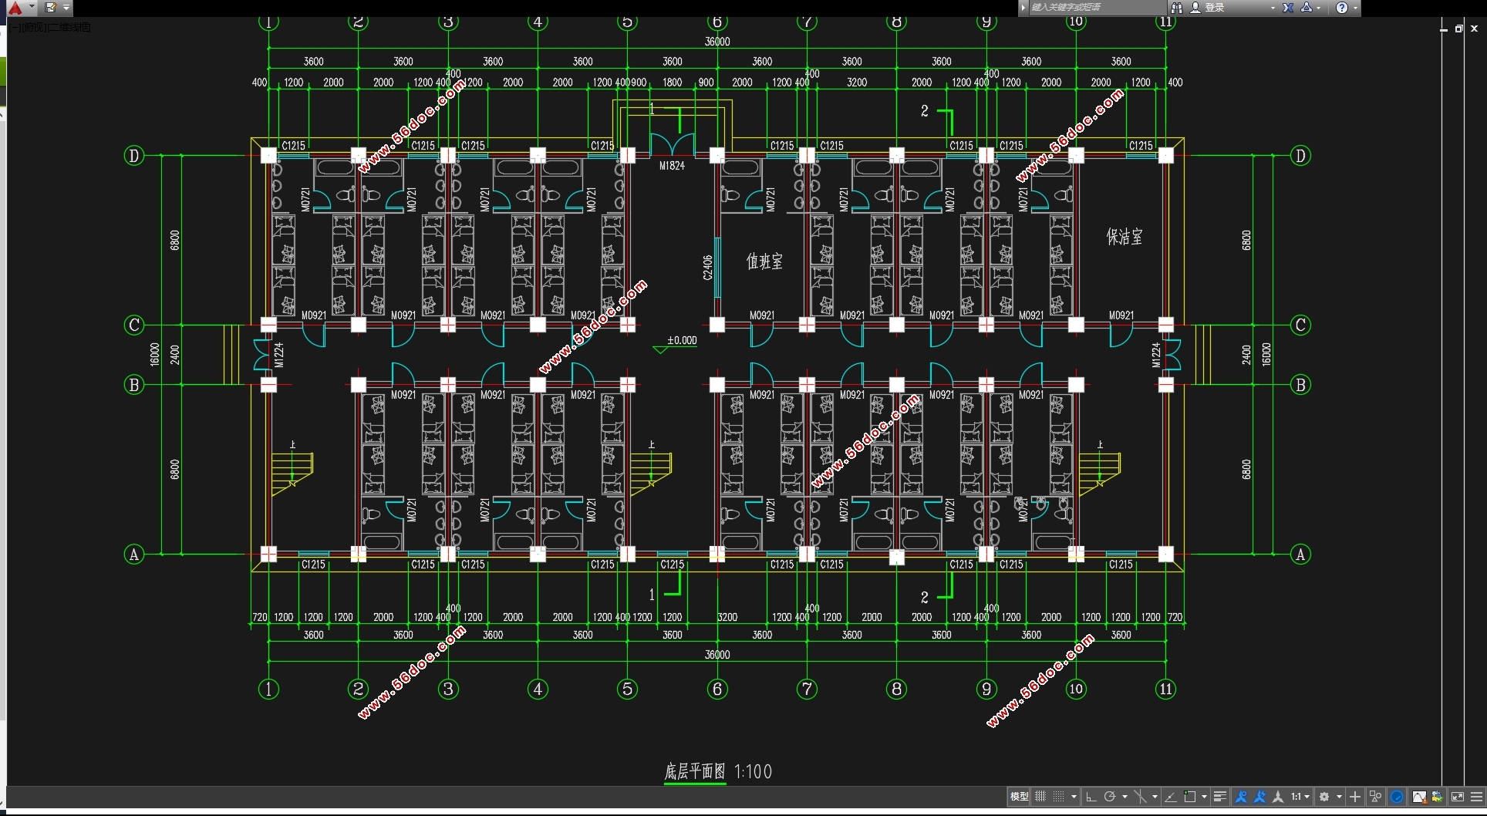Click the 模型 model space button

point(1019,797)
